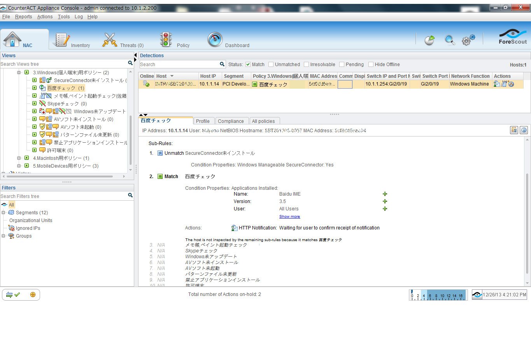The width and height of the screenshot is (531, 350).
Task: Sort by the Host IP column header
Action: [210, 76]
